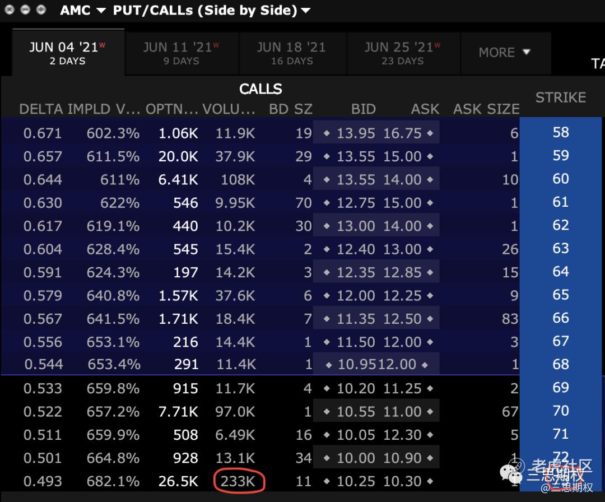Click the 12.75 bid for strike 61
Viewport: 605px width, 502px height.
(x=356, y=203)
